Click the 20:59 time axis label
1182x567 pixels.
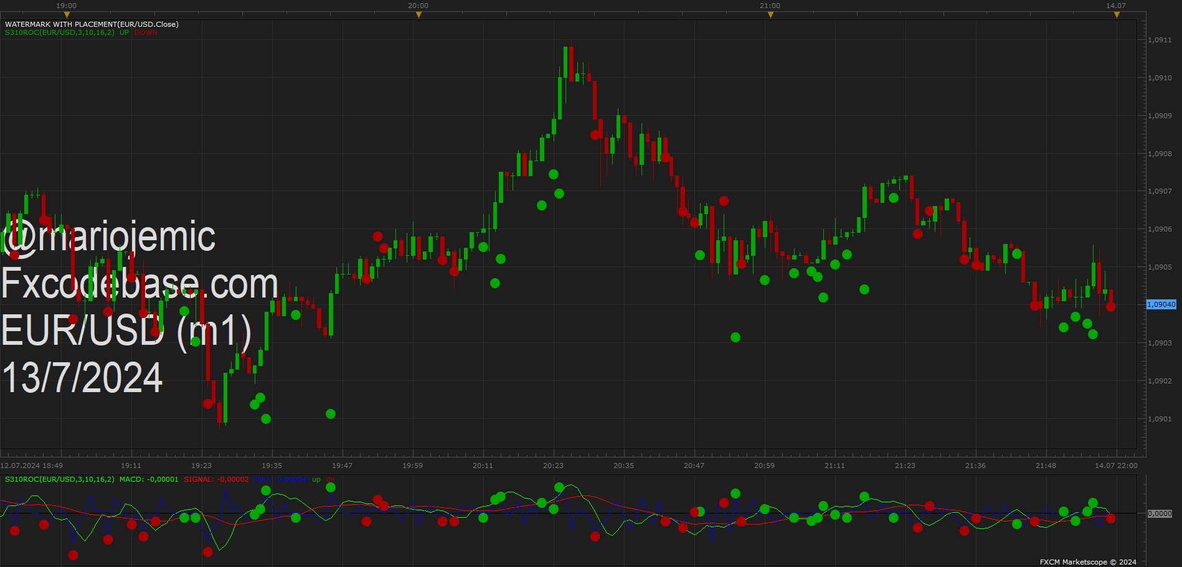point(764,466)
